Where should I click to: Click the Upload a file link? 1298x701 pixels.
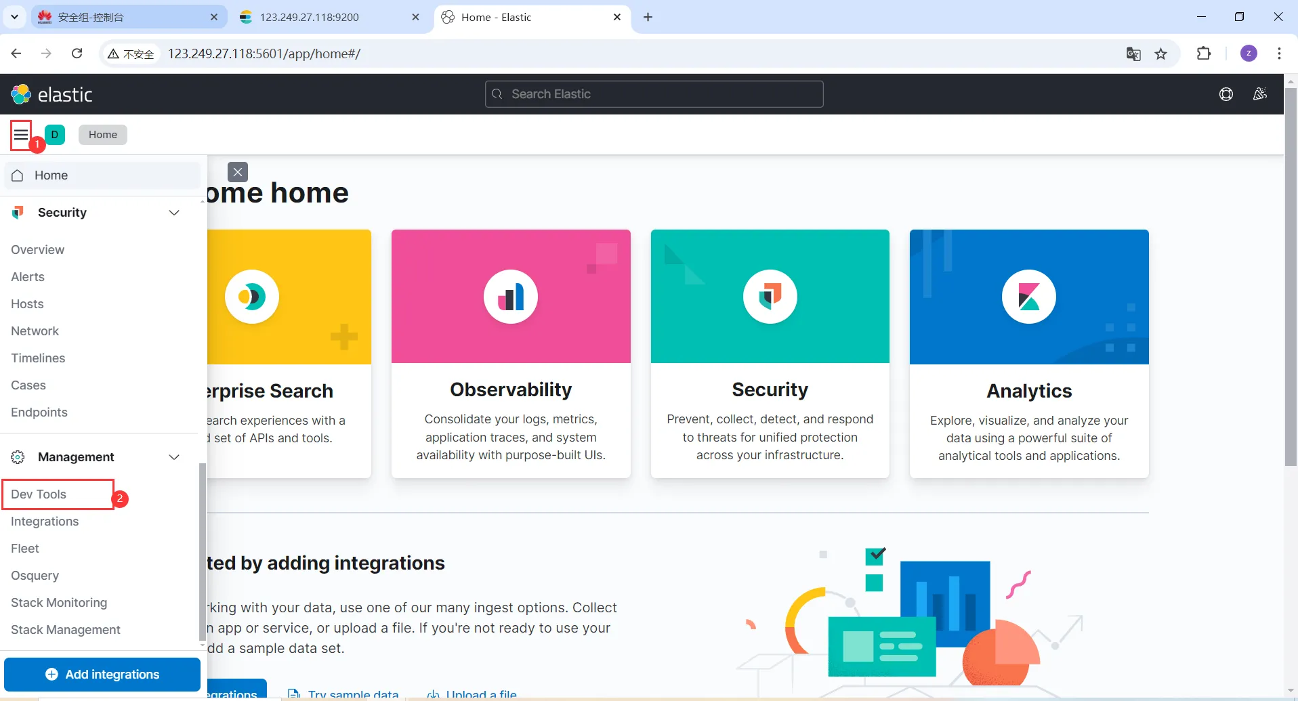472,694
